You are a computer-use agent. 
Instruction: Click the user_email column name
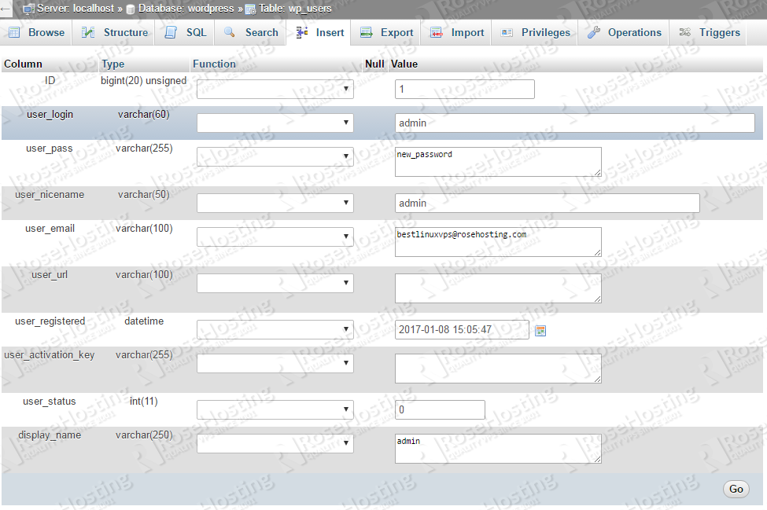tap(50, 229)
